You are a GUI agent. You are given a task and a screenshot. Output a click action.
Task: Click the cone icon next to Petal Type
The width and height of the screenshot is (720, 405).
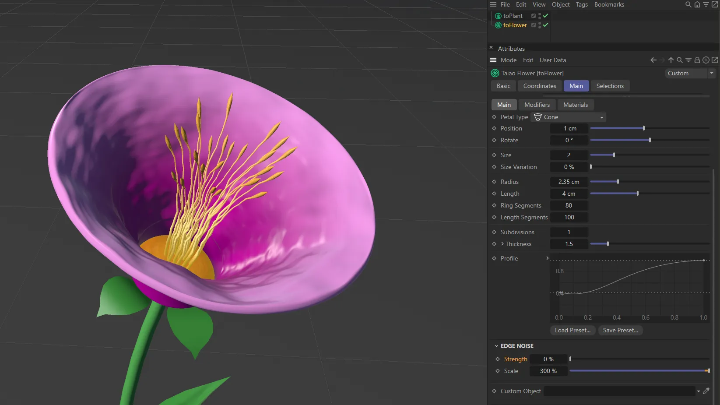pos(537,117)
